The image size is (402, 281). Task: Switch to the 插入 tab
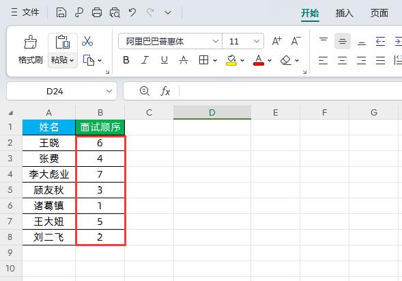344,13
